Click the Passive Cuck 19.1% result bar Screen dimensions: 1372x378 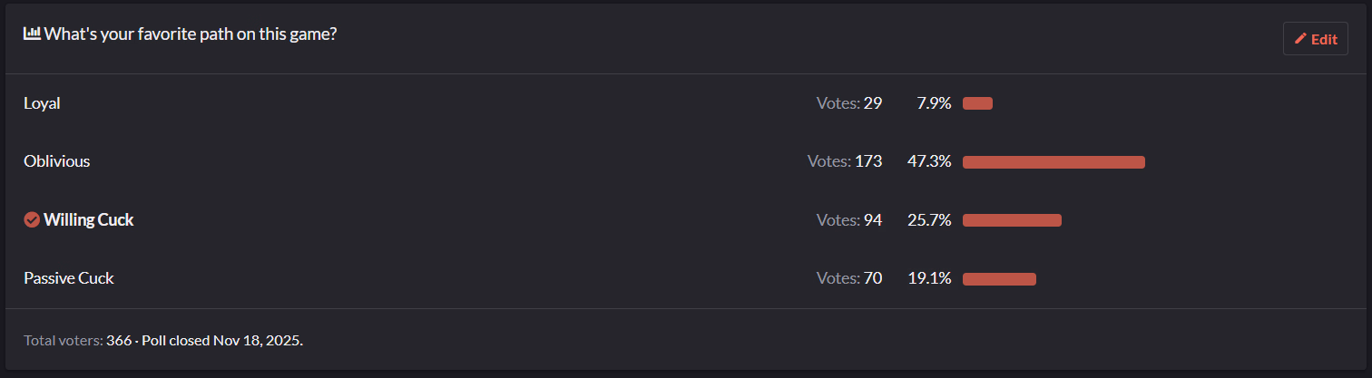pos(999,279)
